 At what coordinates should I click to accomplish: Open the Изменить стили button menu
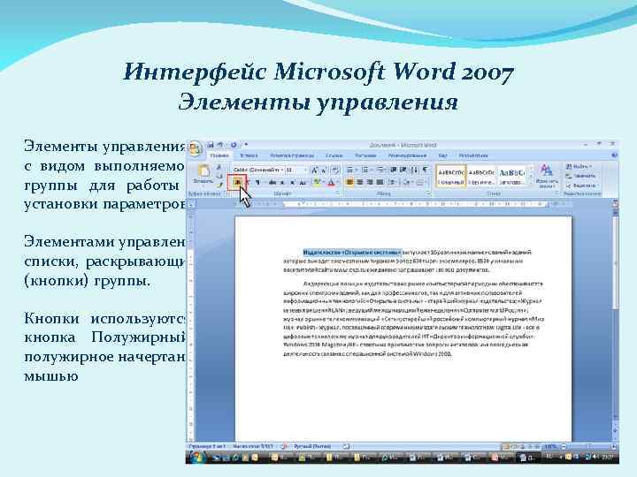(x=547, y=176)
